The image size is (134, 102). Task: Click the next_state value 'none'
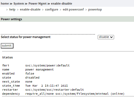point(29,82)
